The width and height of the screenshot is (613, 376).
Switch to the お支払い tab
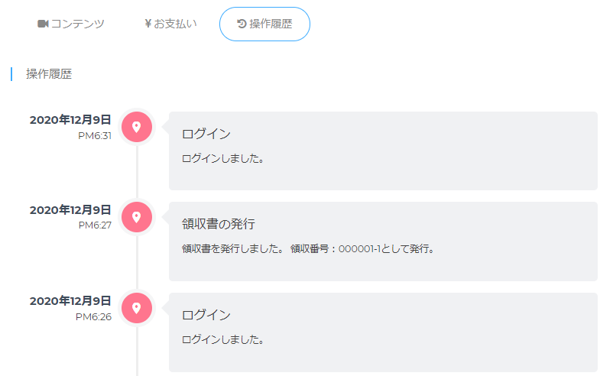(x=170, y=24)
